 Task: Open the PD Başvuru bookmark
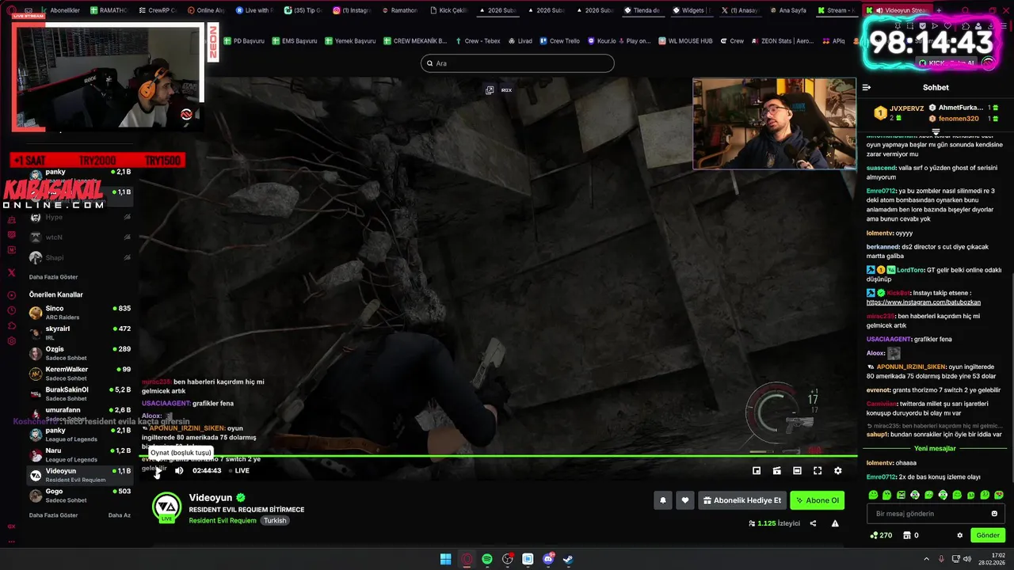[244, 40]
